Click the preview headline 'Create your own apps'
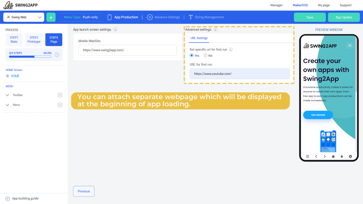The image size is (363, 204). 326,70
